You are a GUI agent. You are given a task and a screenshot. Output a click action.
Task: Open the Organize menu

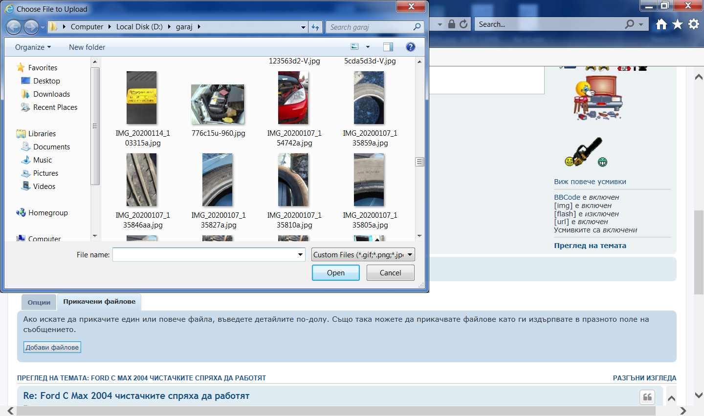[33, 47]
